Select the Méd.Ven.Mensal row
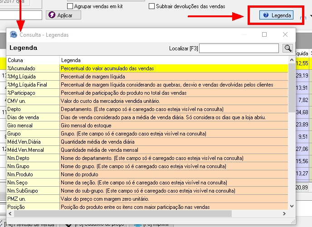Viewport: 312px width, 227px height. [147, 150]
